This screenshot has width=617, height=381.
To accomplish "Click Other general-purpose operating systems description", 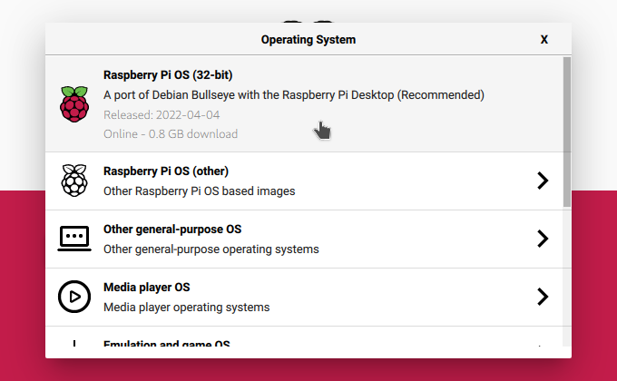I will coord(211,249).
